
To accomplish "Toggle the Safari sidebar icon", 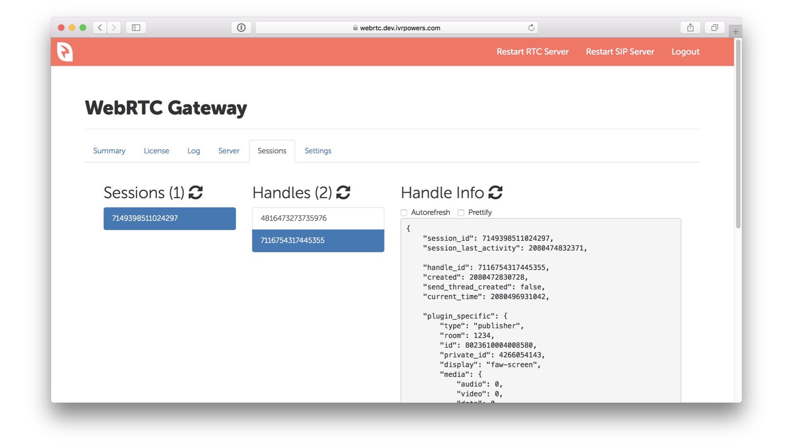I will click(x=136, y=28).
